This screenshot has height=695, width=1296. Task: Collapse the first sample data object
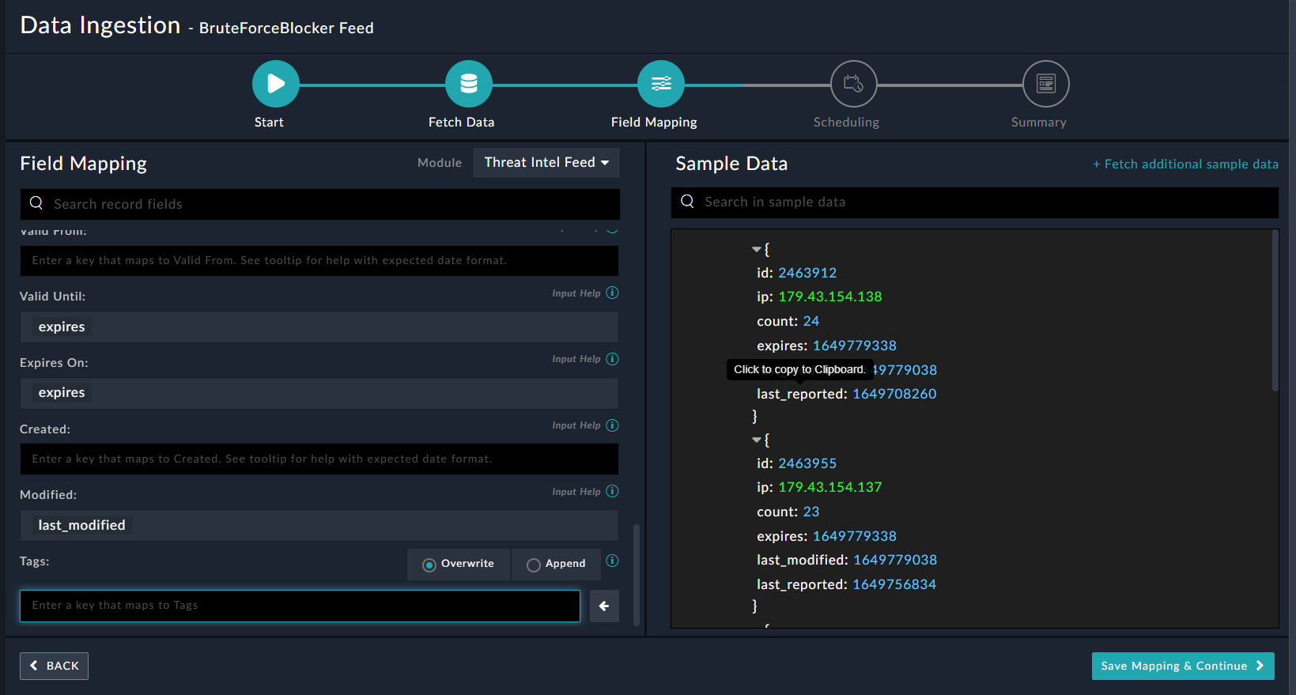coord(756,249)
